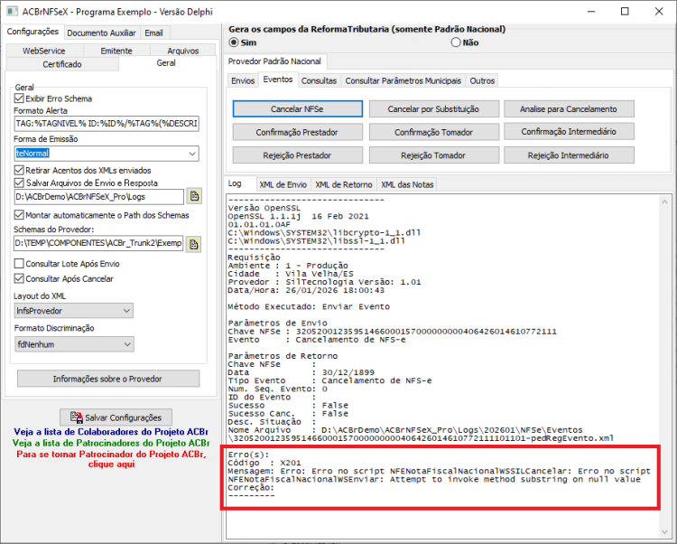This screenshot has width=677, height=544.
Task: Switch to Envios tab
Action: tap(243, 80)
